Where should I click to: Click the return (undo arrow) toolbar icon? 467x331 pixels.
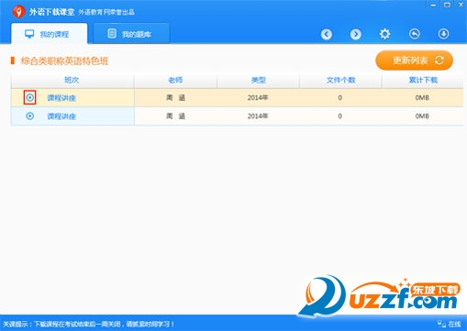click(x=415, y=34)
